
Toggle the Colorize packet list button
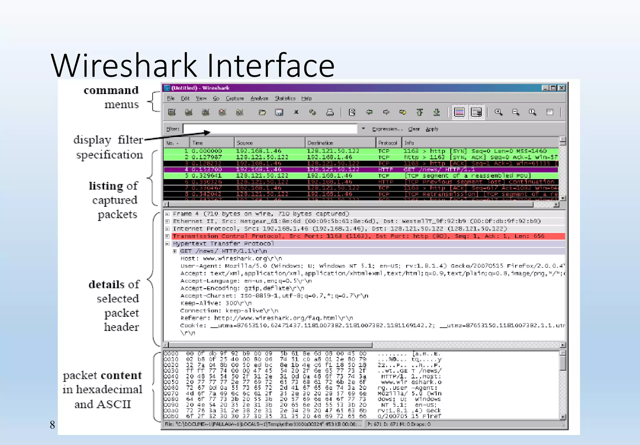459,112
